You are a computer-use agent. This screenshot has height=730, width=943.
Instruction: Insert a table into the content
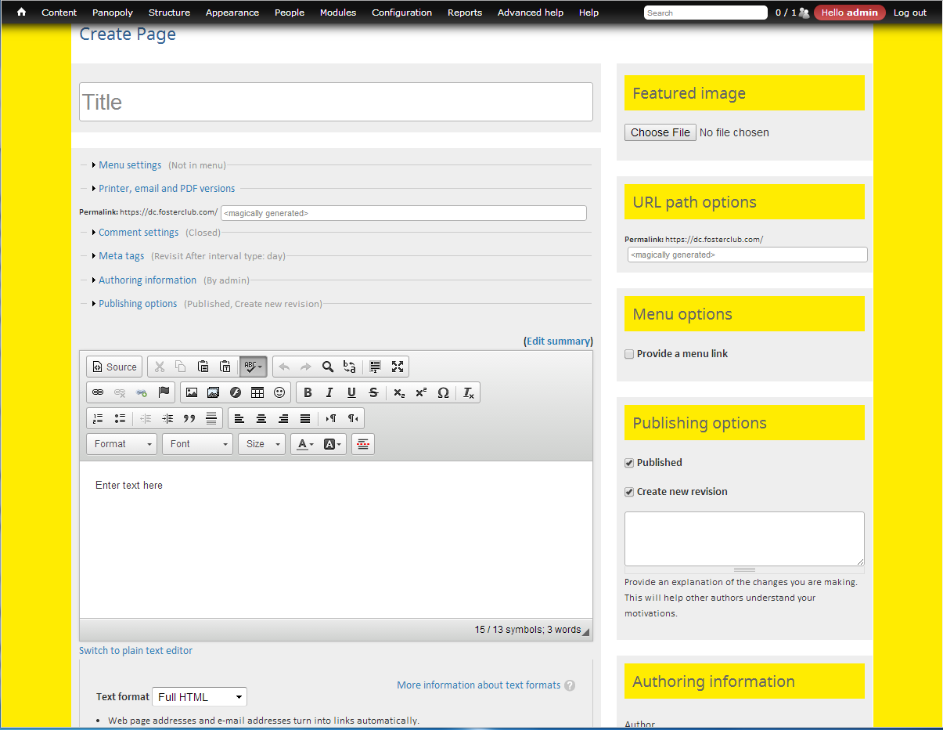point(257,392)
